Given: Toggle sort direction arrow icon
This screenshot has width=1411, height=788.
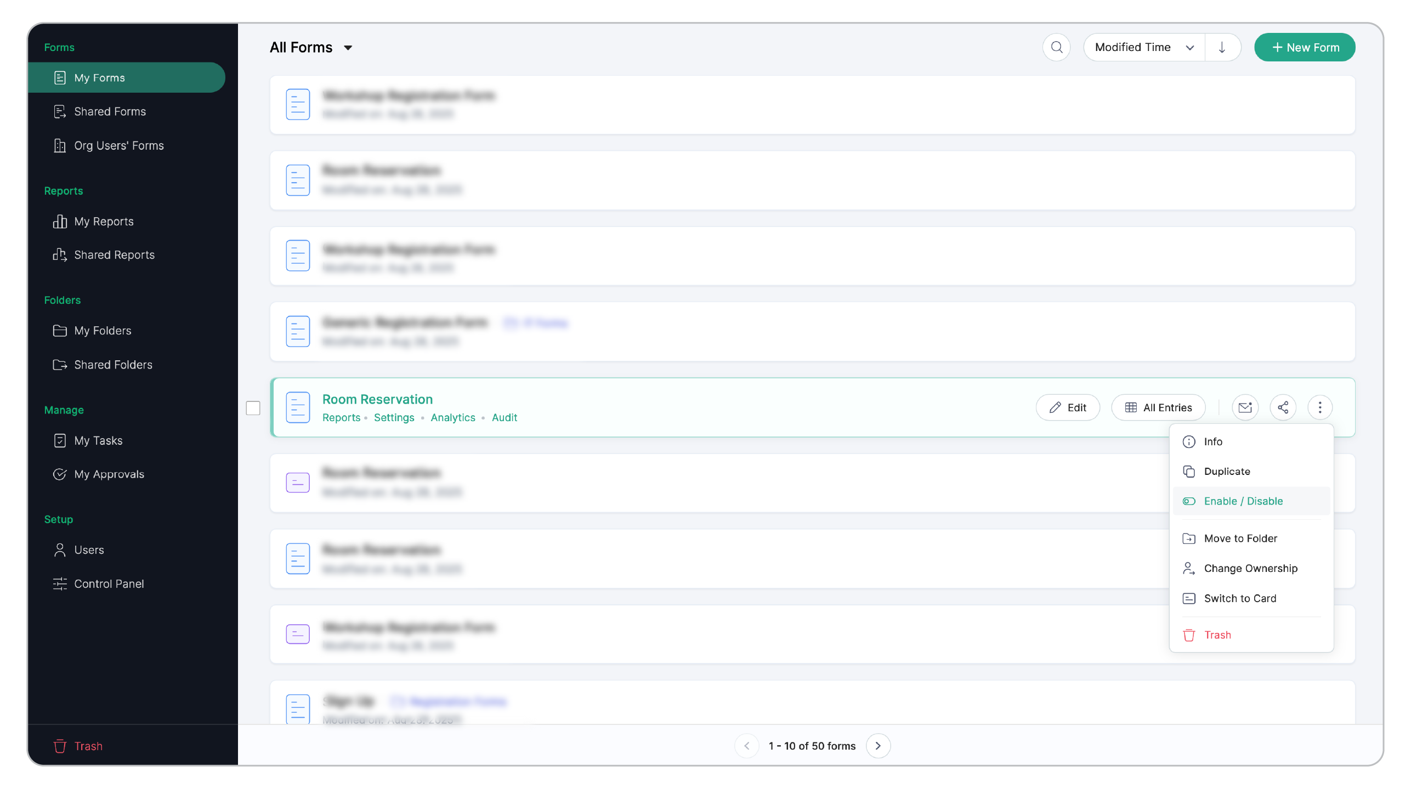Looking at the screenshot, I should [x=1222, y=47].
